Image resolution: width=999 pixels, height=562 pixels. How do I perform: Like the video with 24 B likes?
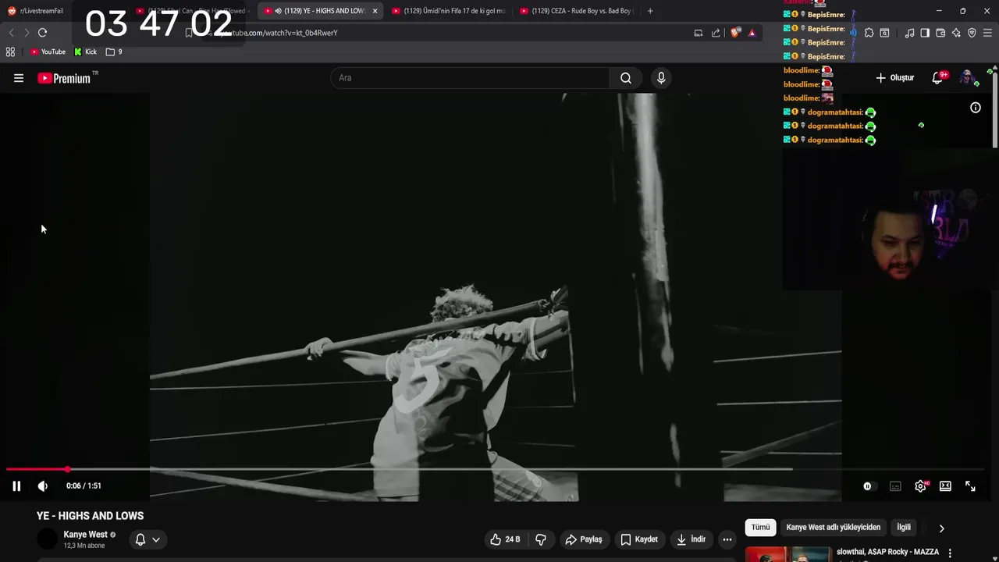[x=505, y=539]
